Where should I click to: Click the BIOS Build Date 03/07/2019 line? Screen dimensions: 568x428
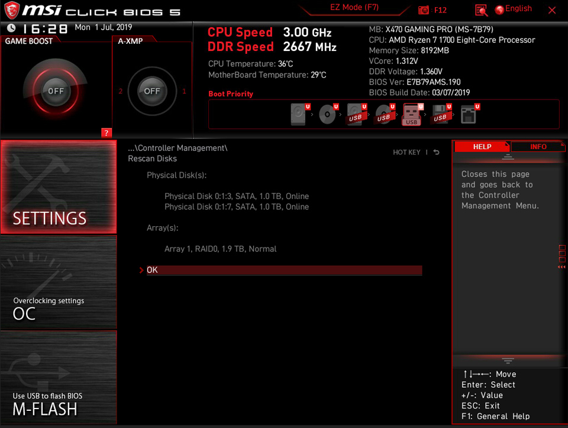pyautogui.click(x=419, y=92)
